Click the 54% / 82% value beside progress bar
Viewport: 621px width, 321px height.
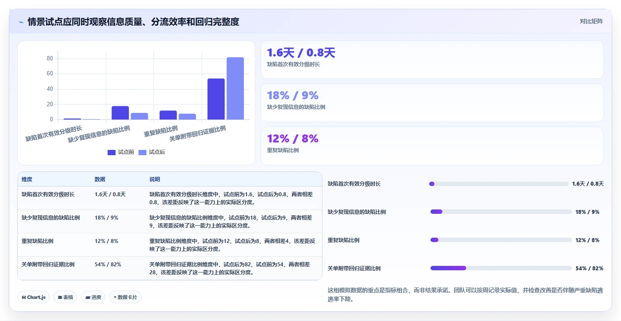(589, 268)
